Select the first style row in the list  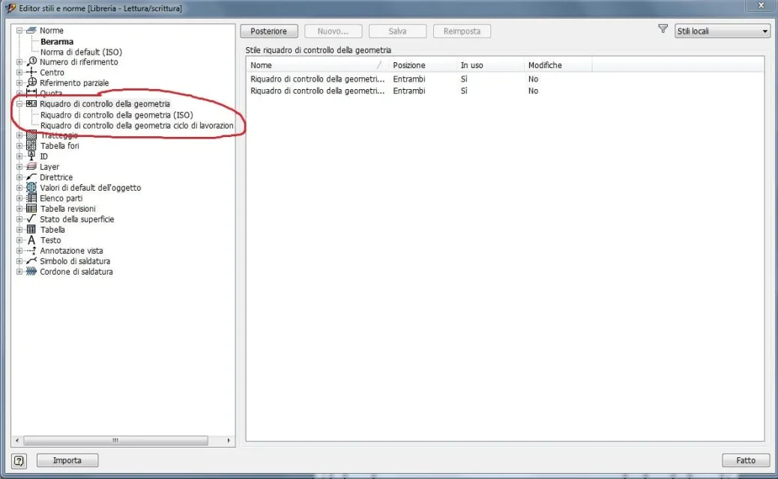504,79
